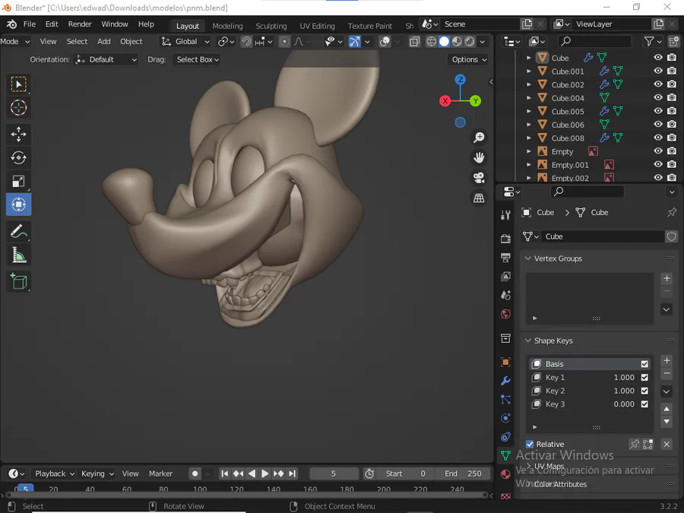Viewport: 684px width, 513px height.
Task: Open the Render menu
Action: coord(80,24)
